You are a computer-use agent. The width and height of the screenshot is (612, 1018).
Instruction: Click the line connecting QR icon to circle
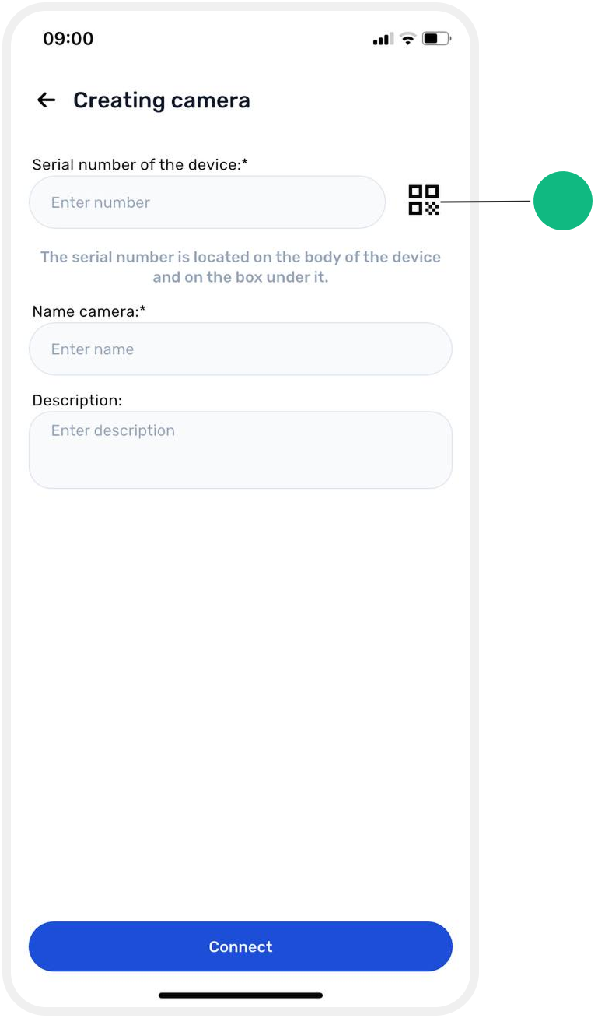tap(485, 202)
